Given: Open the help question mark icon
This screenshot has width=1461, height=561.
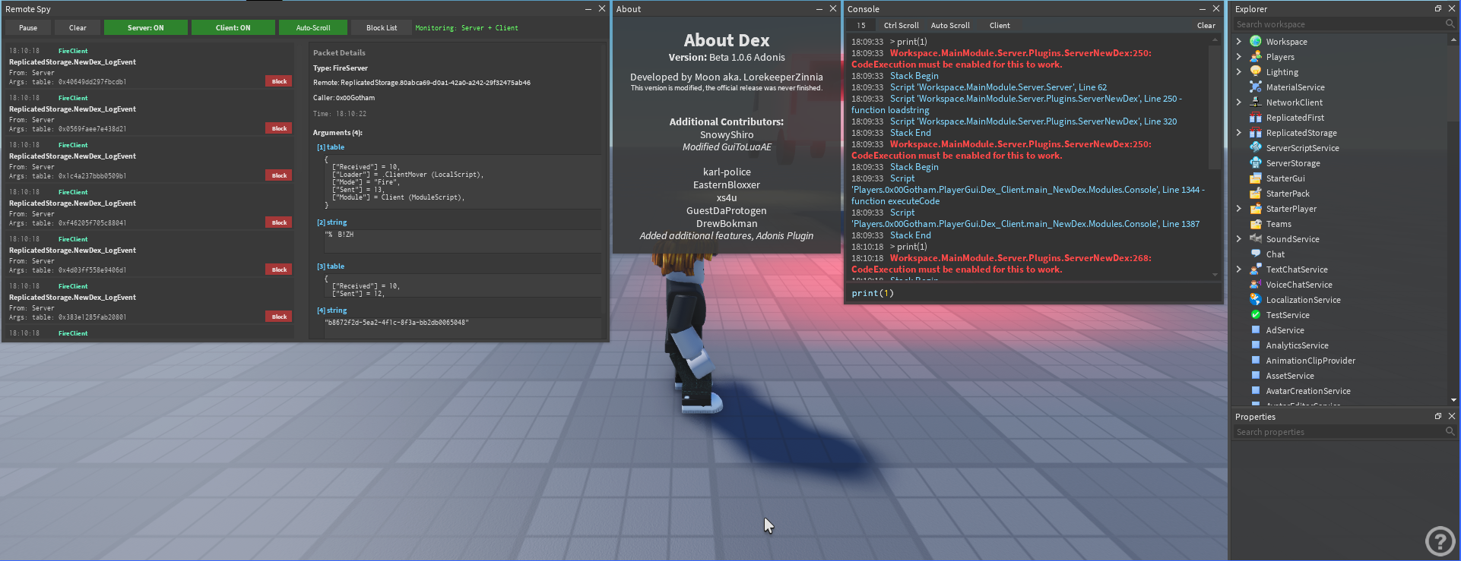Looking at the screenshot, I should [1440, 541].
